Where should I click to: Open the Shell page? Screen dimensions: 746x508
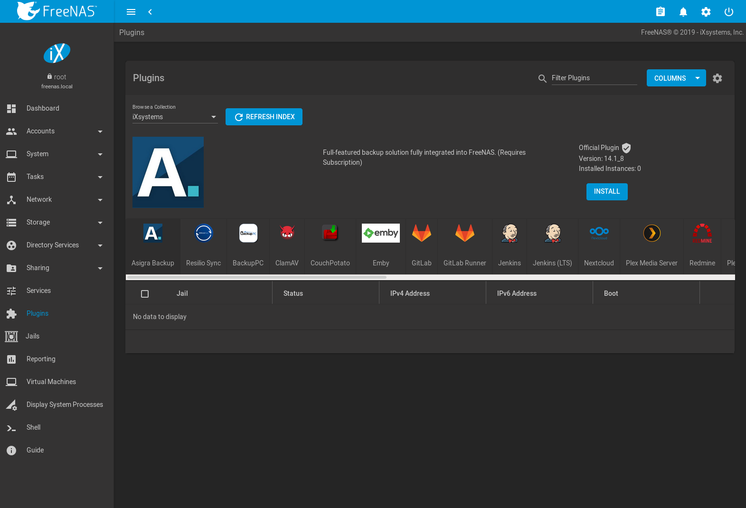pos(57,427)
